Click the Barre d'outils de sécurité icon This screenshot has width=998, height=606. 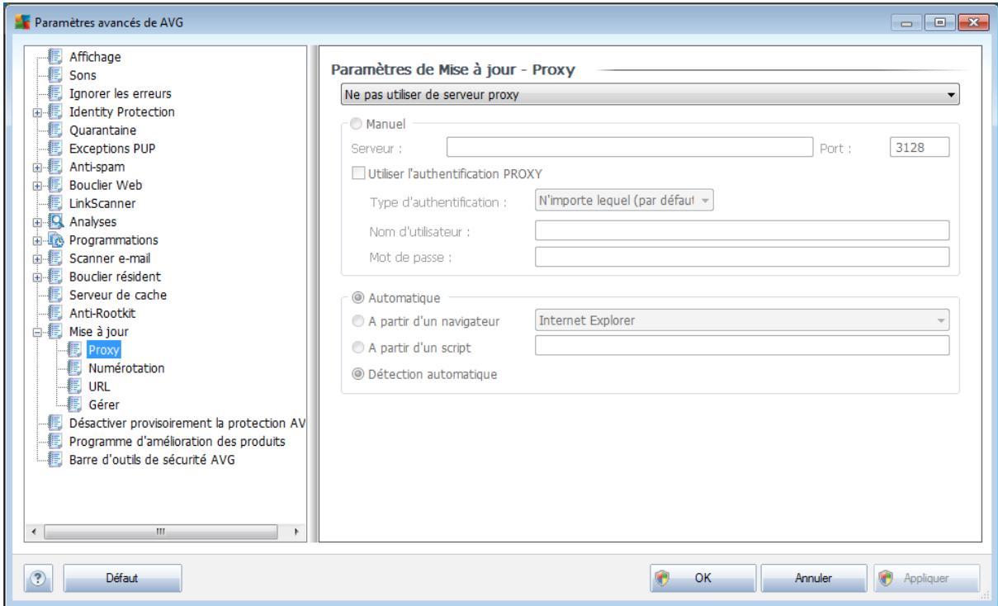[57, 459]
